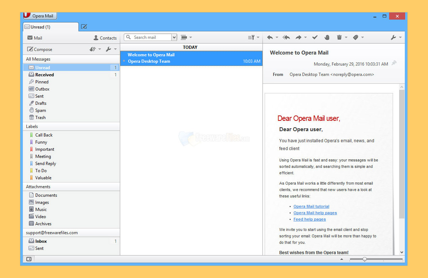Screen dimensions: 428x278
Task: Click the message list view icon
Action: click(x=184, y=37)
